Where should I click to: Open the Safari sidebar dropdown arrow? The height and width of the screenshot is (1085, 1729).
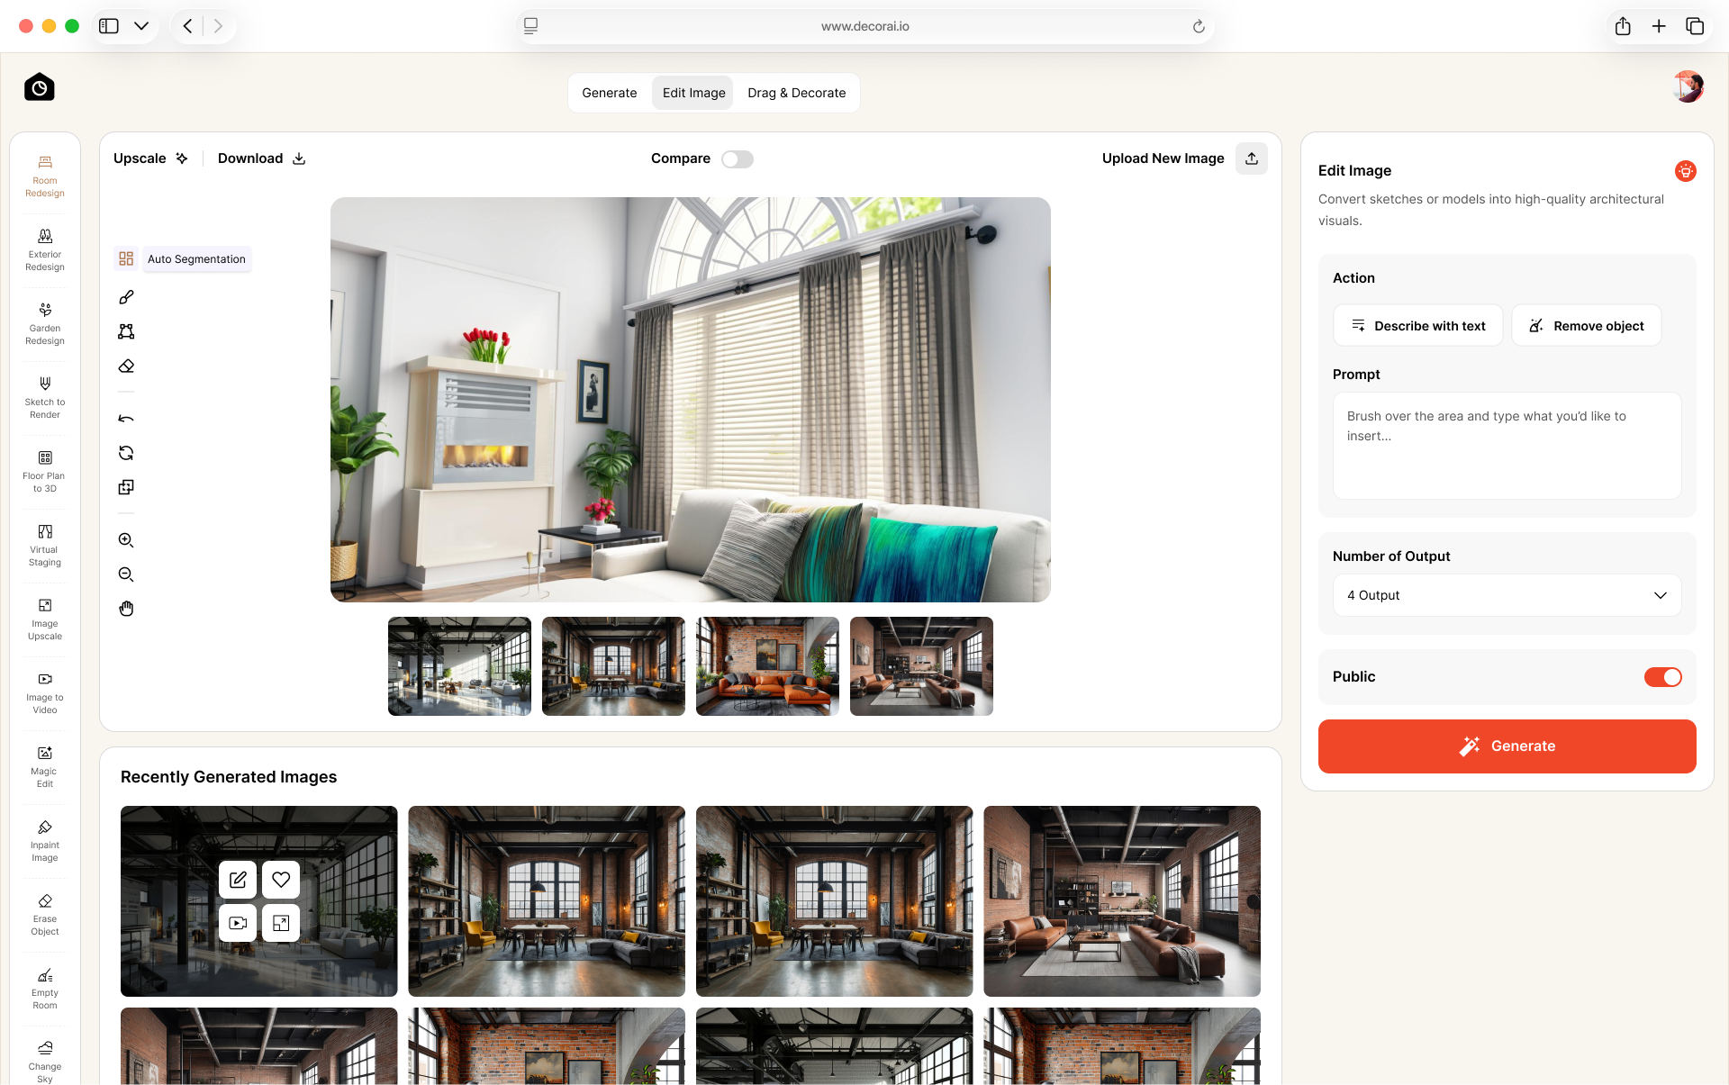(141, 26)
